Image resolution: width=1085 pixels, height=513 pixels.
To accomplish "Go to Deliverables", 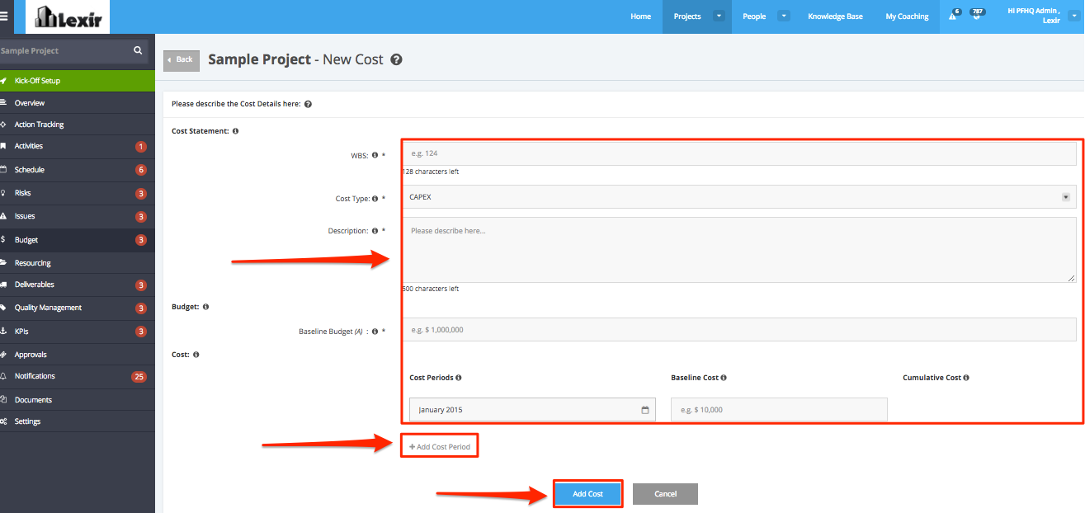I will point(78,285).
